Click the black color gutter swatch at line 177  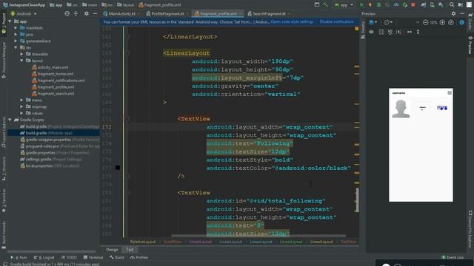(118, 168)
